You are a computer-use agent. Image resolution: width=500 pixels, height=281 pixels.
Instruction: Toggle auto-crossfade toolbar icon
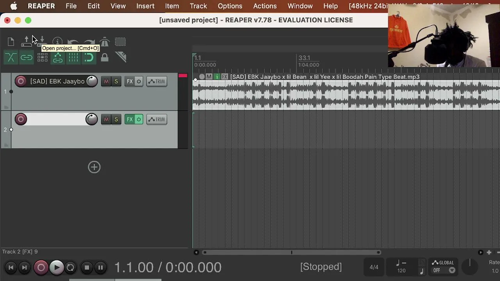[x=11, y=58]
